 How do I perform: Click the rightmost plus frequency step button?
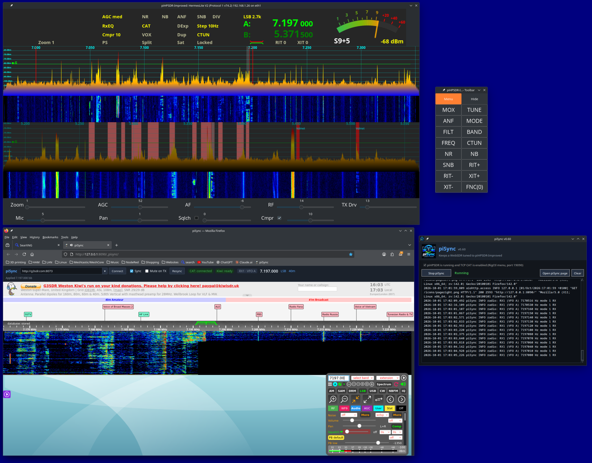point(372,384)
